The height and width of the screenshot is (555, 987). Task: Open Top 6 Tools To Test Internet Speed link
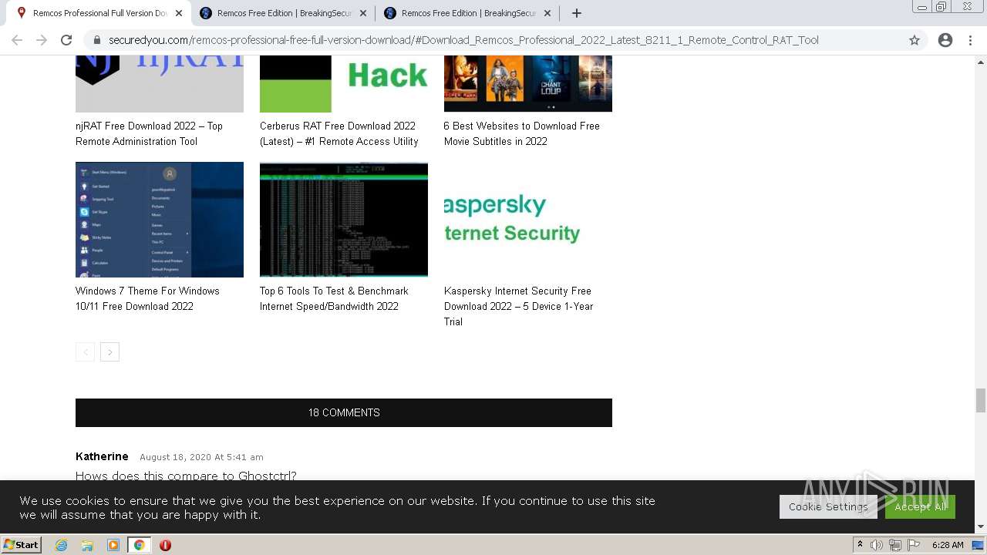pos(334,298)
